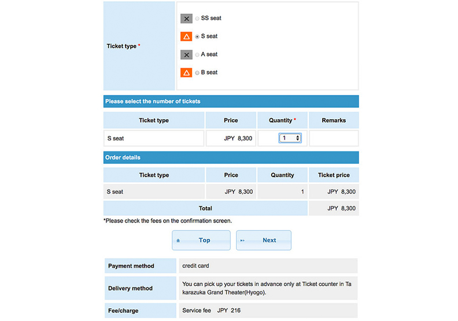Click the orange triangle icon beside S seat
The width and height of the screenshot is (458, 321).
click(186, 36)
